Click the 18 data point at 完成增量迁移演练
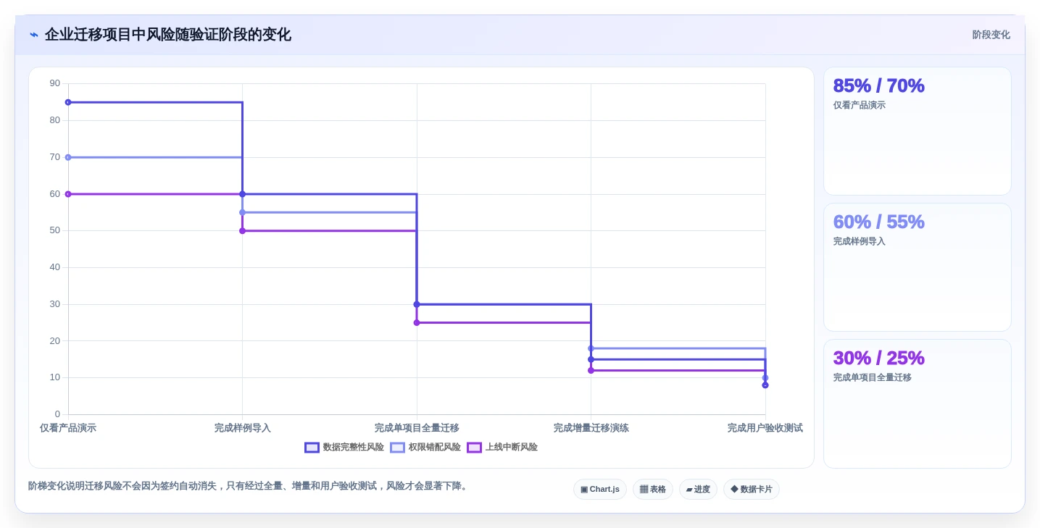 click(591, 348)
